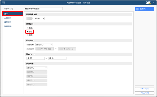Click the キャンセル button
This screenshot has height=97, width=157.
[144, 89]
